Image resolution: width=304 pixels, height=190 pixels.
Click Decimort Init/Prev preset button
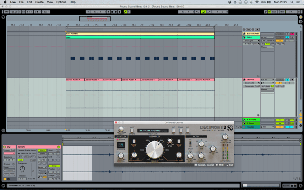click(173, 130)
